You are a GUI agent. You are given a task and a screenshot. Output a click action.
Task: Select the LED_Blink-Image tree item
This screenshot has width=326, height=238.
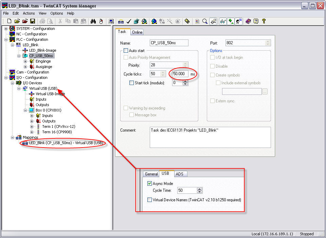42,50
